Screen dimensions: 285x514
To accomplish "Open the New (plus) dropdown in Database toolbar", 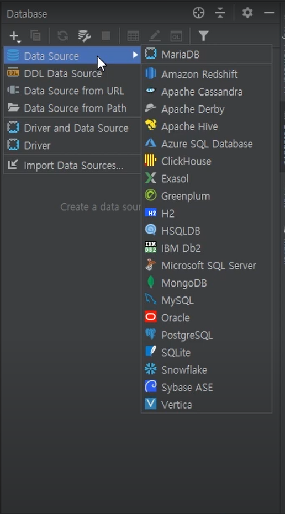I will tap(15, 36).
